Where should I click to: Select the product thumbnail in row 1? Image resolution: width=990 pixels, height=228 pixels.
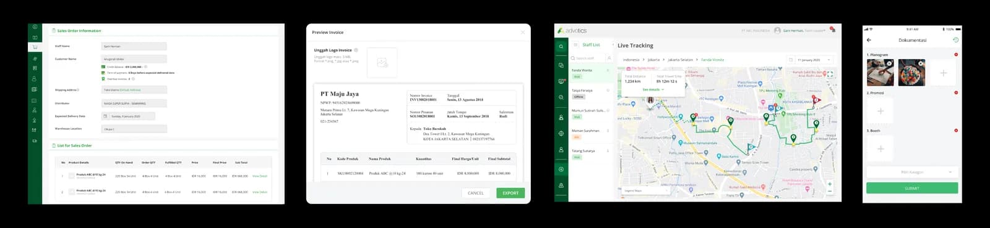(x=72, y=176)
